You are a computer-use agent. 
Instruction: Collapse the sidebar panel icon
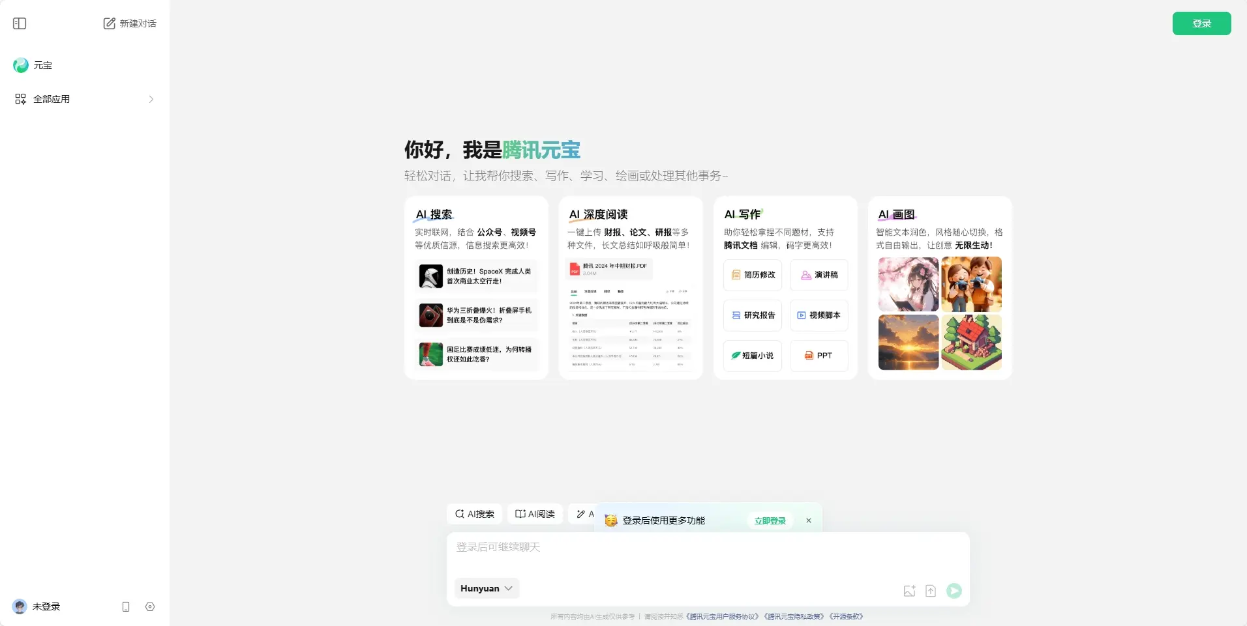20,23
